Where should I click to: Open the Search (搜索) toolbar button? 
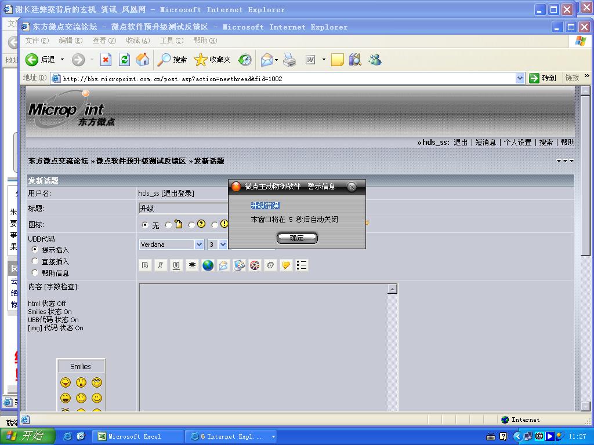tap(172, 60)
